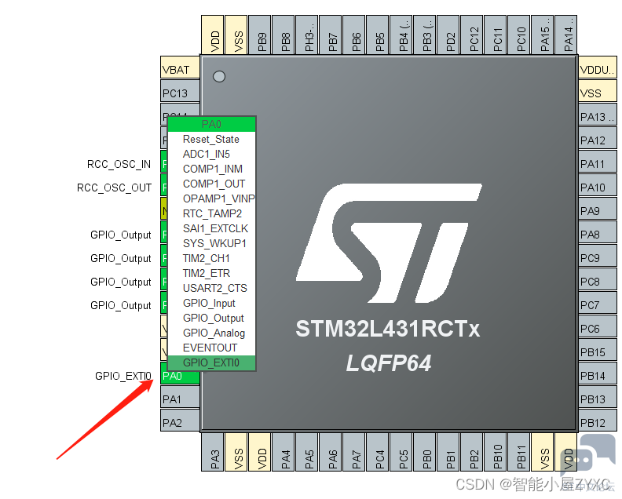This screenshot has height=499, width=622.
Task: Click the PB15 pin
Action: (598, 350)
